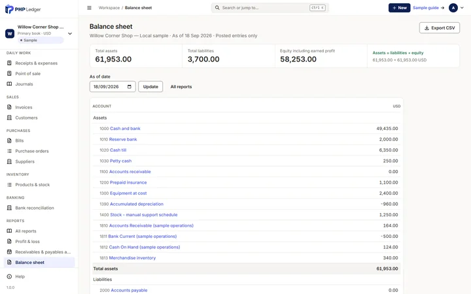Click the Receipts & expenses sidebar icon

(9, 63)
